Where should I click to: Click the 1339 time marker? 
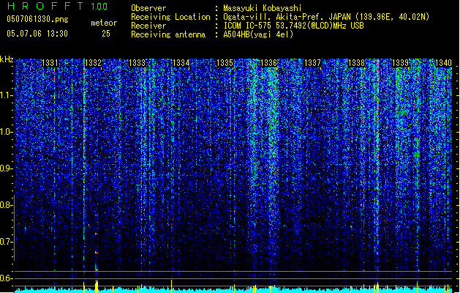point(401,63)
